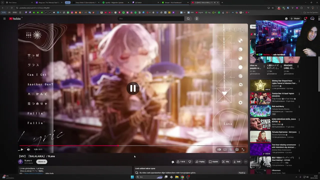This screenshot has width=320, height=180.
Task: Click the YouTube search magnifier button
Action: [x=188, y=18]
